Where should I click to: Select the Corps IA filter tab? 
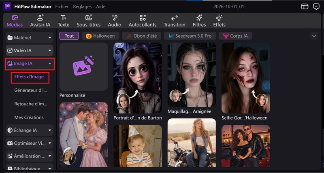point(235,36)
